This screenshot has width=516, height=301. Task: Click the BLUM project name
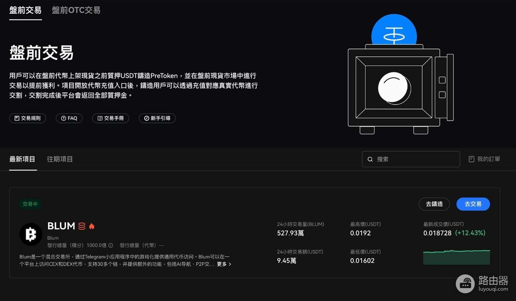[x=61, y=226]
